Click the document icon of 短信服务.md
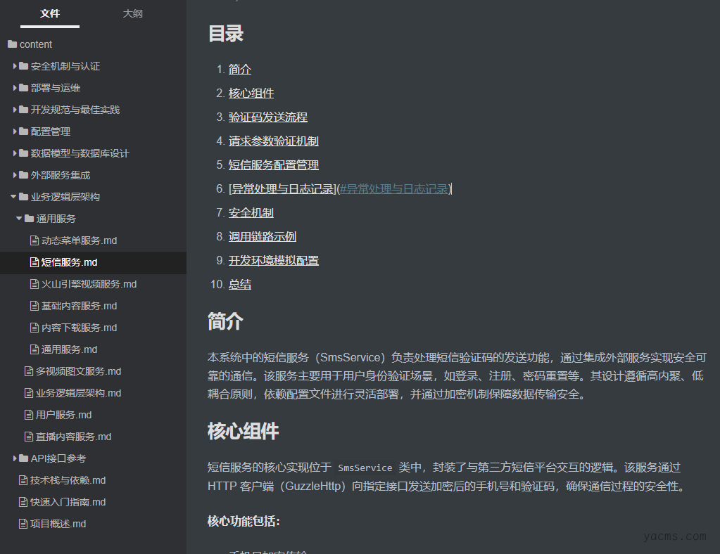720x554 pixels. (x=34, y=262)
